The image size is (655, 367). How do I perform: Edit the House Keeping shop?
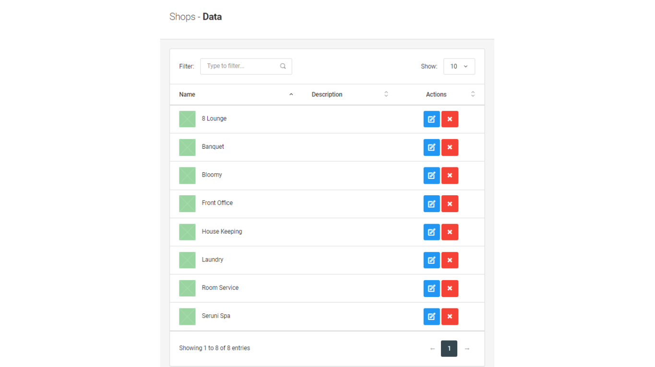(431, 232)
